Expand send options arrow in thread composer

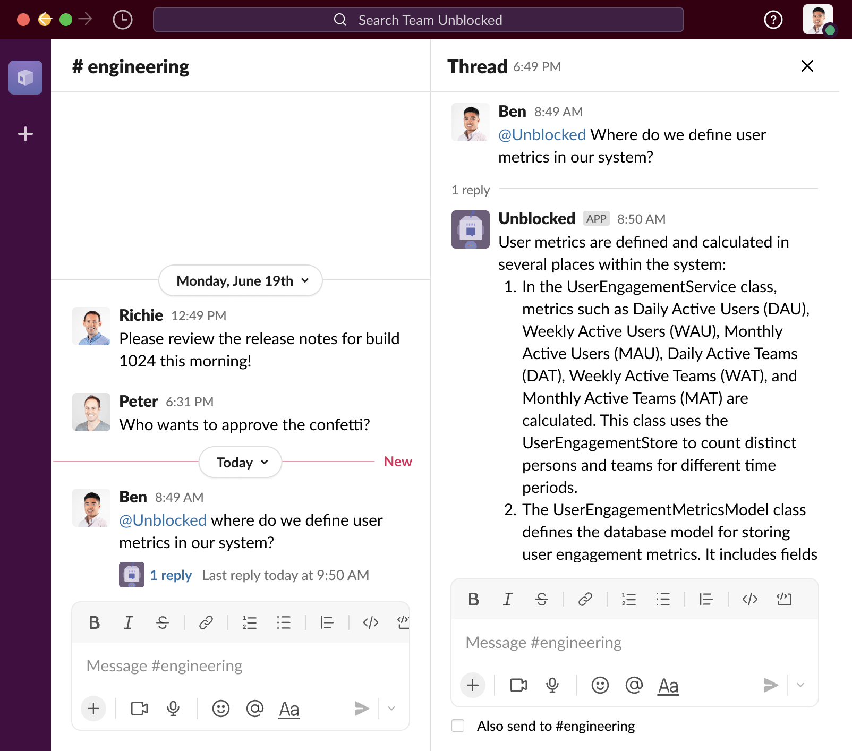[x=800, y=685]
